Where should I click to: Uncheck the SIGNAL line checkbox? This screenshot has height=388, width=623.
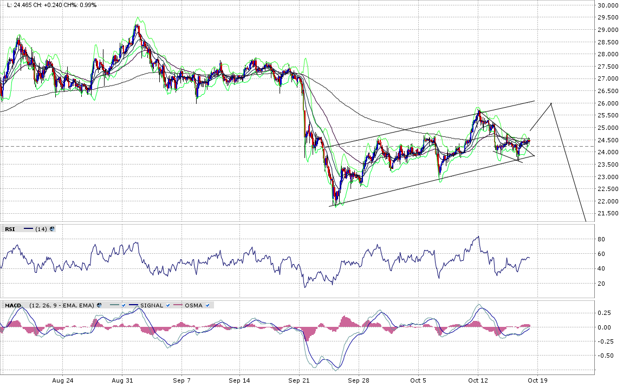(168, 305)
